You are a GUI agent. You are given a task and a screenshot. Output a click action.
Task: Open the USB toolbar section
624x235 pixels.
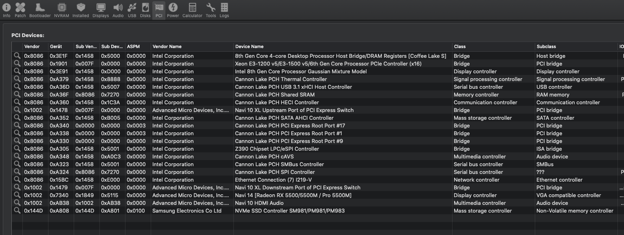point(132,10)
